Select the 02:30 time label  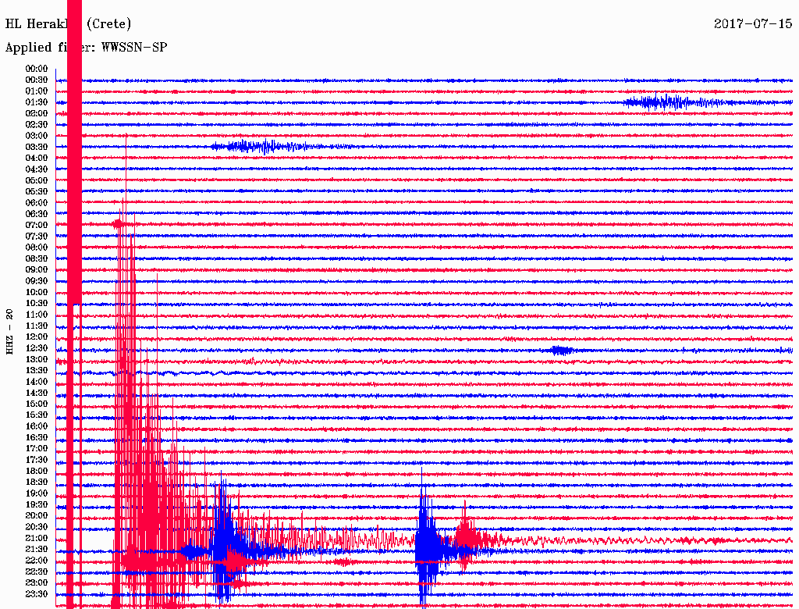[36, 124]
